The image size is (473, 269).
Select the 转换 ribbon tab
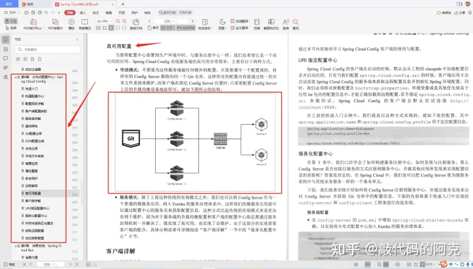click(148, 12)
